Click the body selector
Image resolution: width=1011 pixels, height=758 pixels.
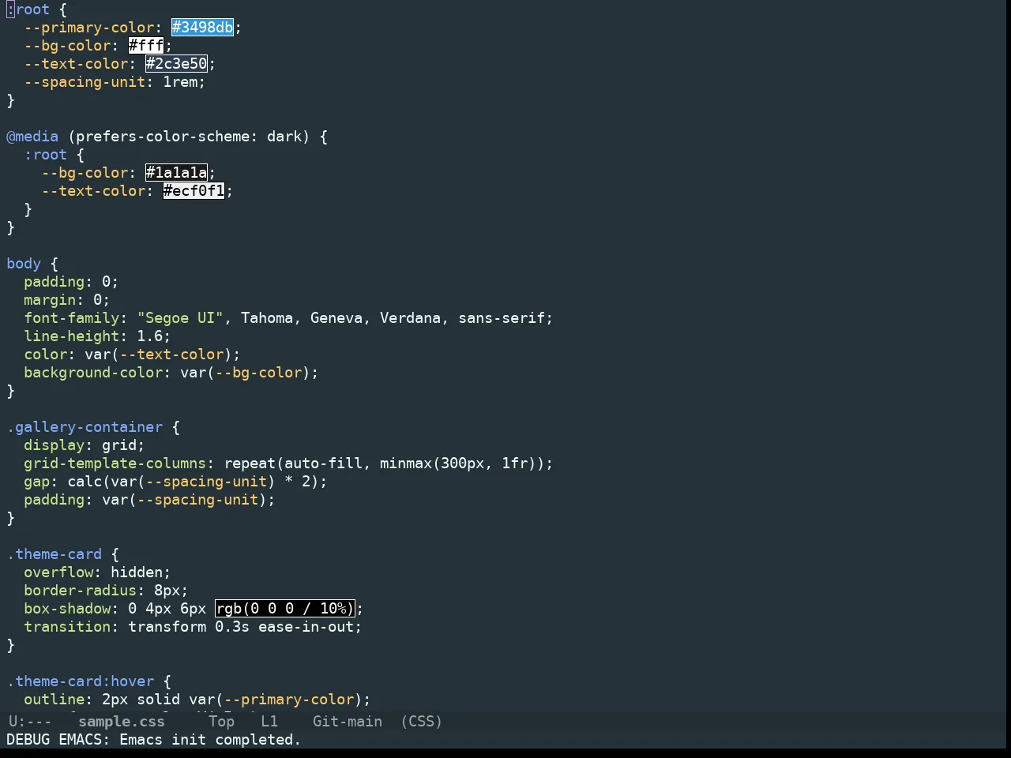click(24, 264)
